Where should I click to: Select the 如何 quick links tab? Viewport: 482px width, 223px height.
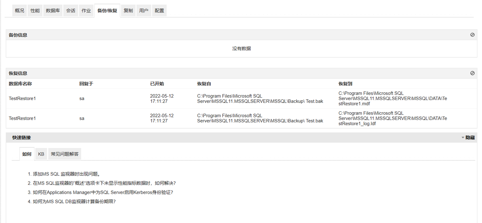(27, 154)
